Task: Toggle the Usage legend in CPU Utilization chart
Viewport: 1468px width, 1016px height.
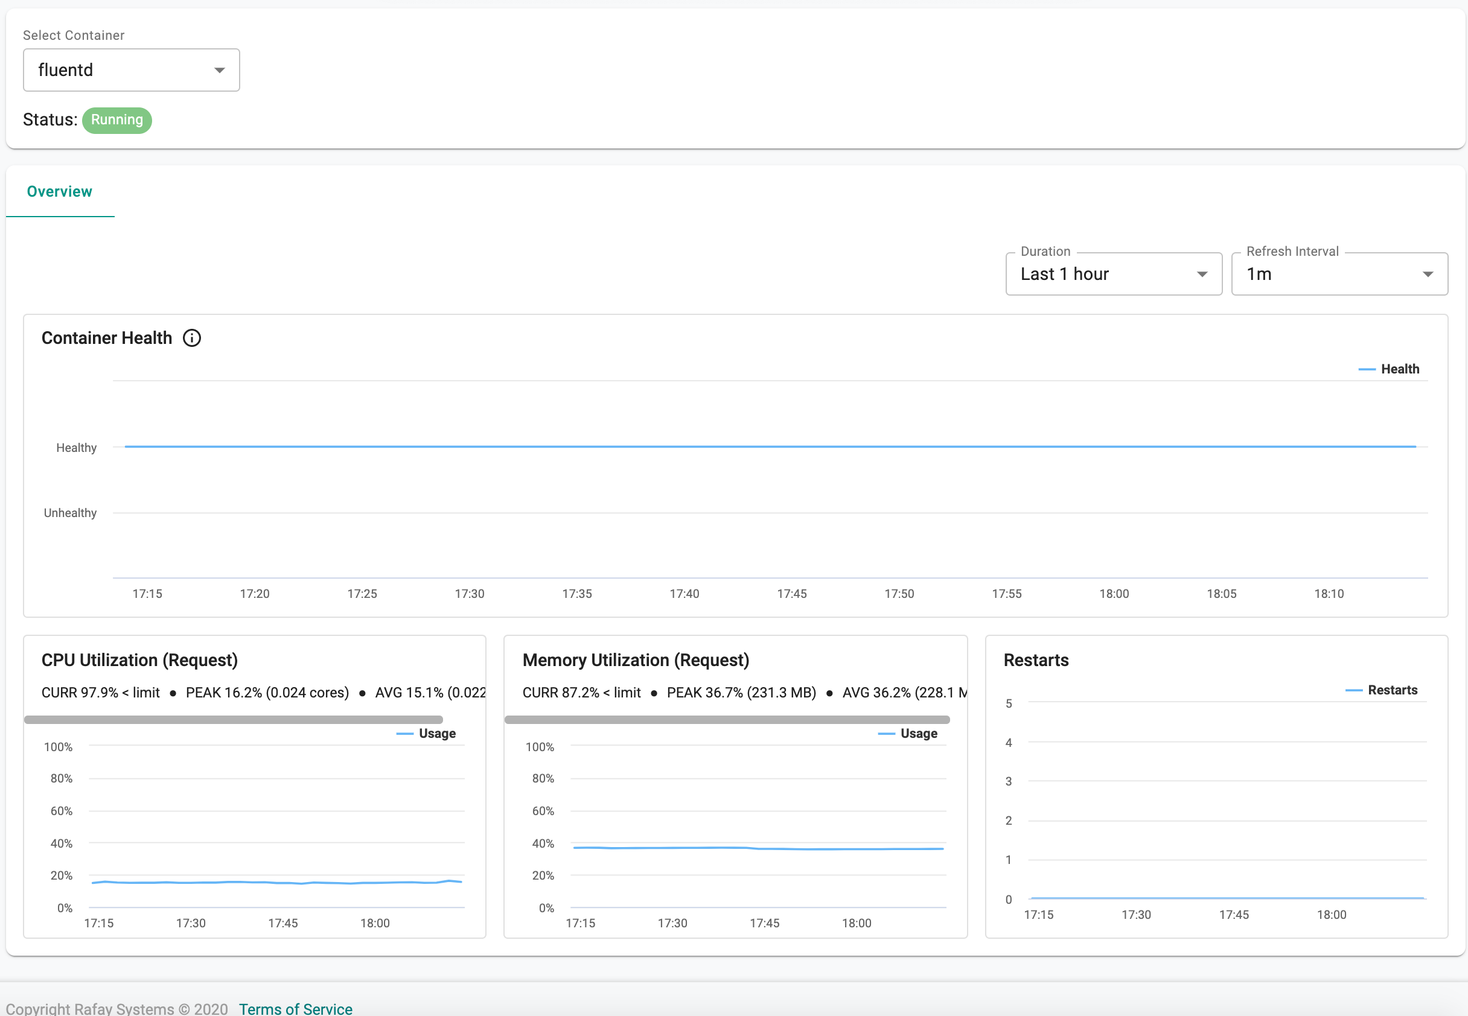Action: [x=426, y=734]
